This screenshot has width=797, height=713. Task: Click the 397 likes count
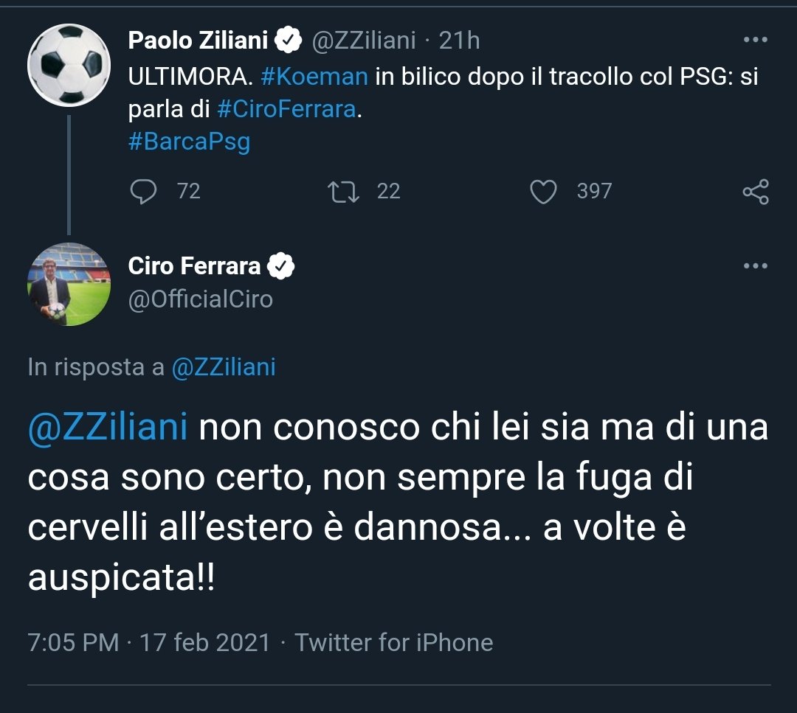point(593,192)
